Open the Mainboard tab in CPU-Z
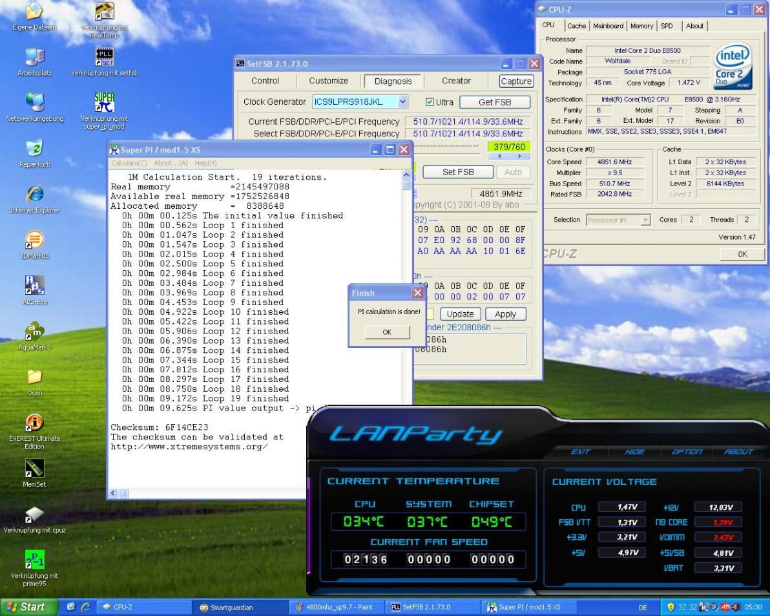The image size is (770, 616). pyautogui.click(x=608, y=26)
